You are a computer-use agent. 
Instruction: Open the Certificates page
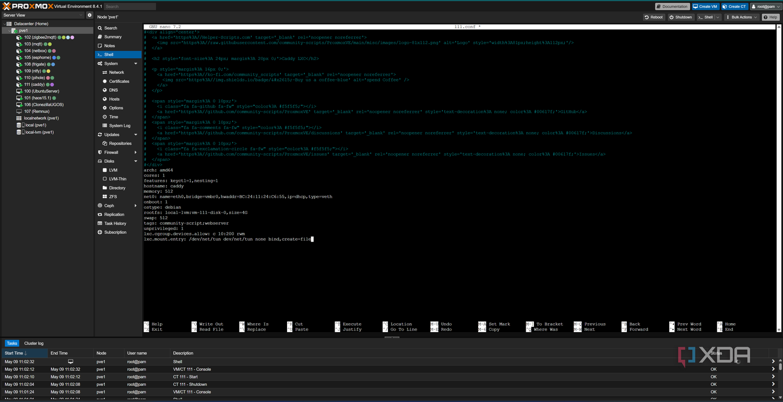[118, 81]
